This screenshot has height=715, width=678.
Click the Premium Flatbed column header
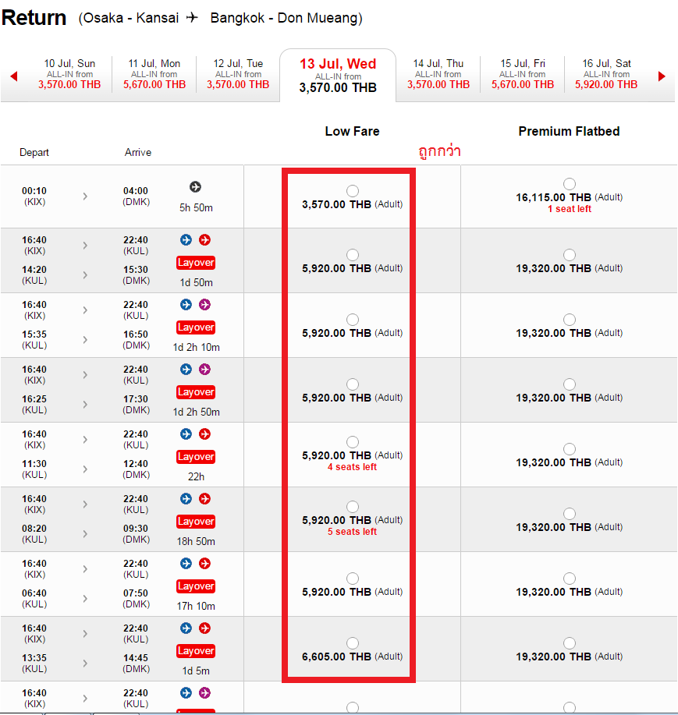569,132
